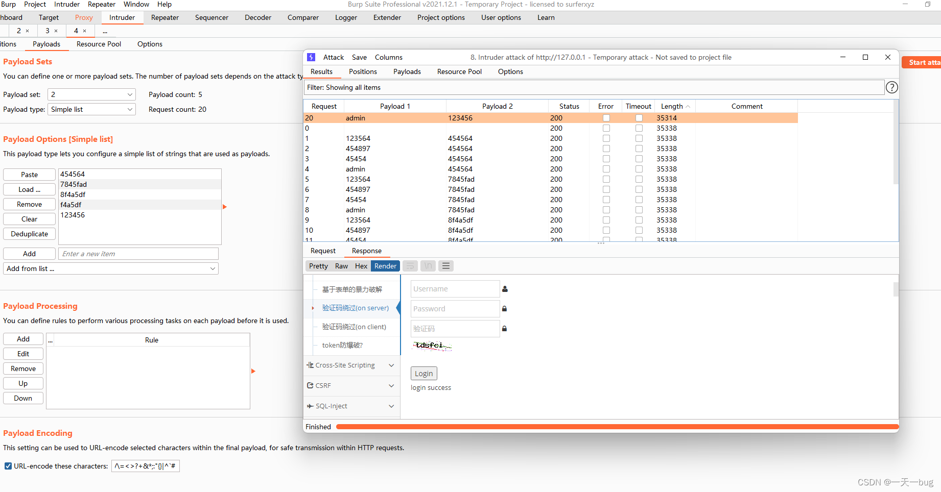
Task: Disable URL-encode these characters checkbox
Action: pyautogui.click(x=8, y=466)
